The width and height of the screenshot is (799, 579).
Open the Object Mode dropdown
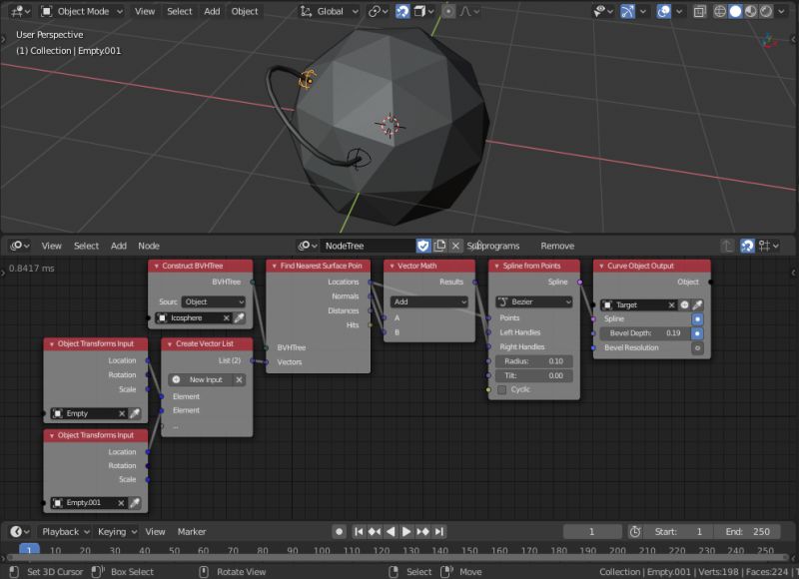point(80,11)
